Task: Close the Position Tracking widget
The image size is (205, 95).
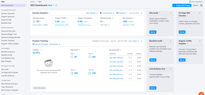Action: [x=141, y=41]
